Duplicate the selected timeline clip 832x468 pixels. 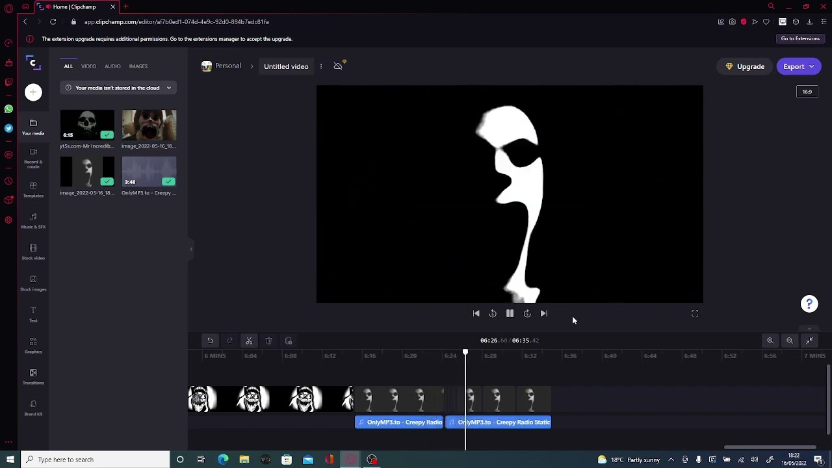click(289, 341)
